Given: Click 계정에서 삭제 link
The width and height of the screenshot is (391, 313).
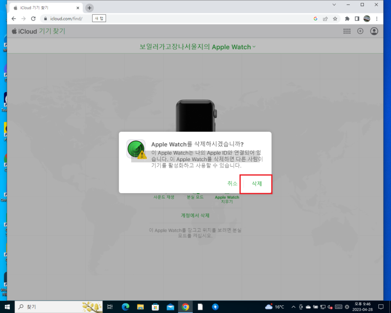Looking at the screenshot, I should (x=195, y=215).
